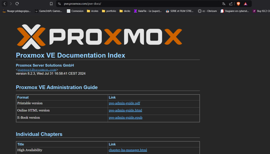Image resolution: width=270 pixels, height=154 pixels.
Task: Open the pve-admin-guide.html link
Action: tap(125, 110)
